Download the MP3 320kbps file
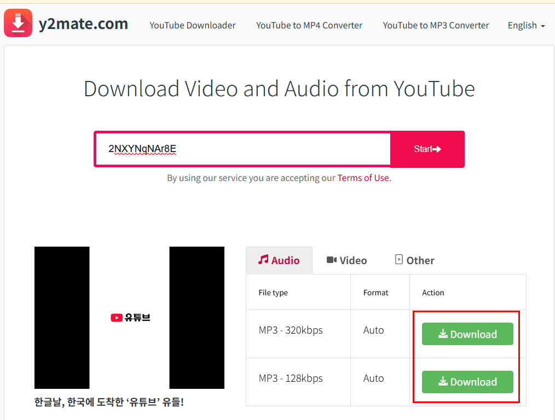The height and width of the screenshot is (420, 555). pyautogui.click(x=467, y=334)
